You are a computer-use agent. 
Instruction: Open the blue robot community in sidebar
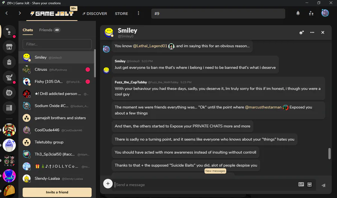9,176
